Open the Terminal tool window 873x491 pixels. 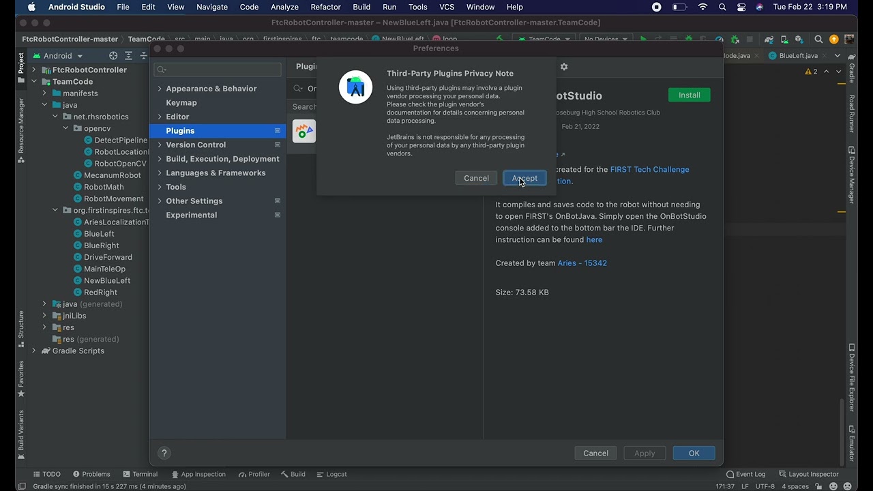[x=140, y=474]
